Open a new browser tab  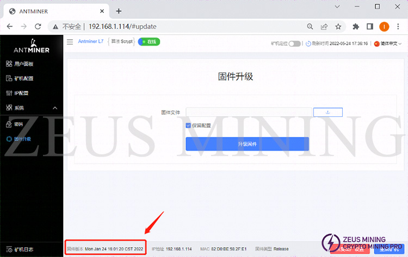pos(119,11)
